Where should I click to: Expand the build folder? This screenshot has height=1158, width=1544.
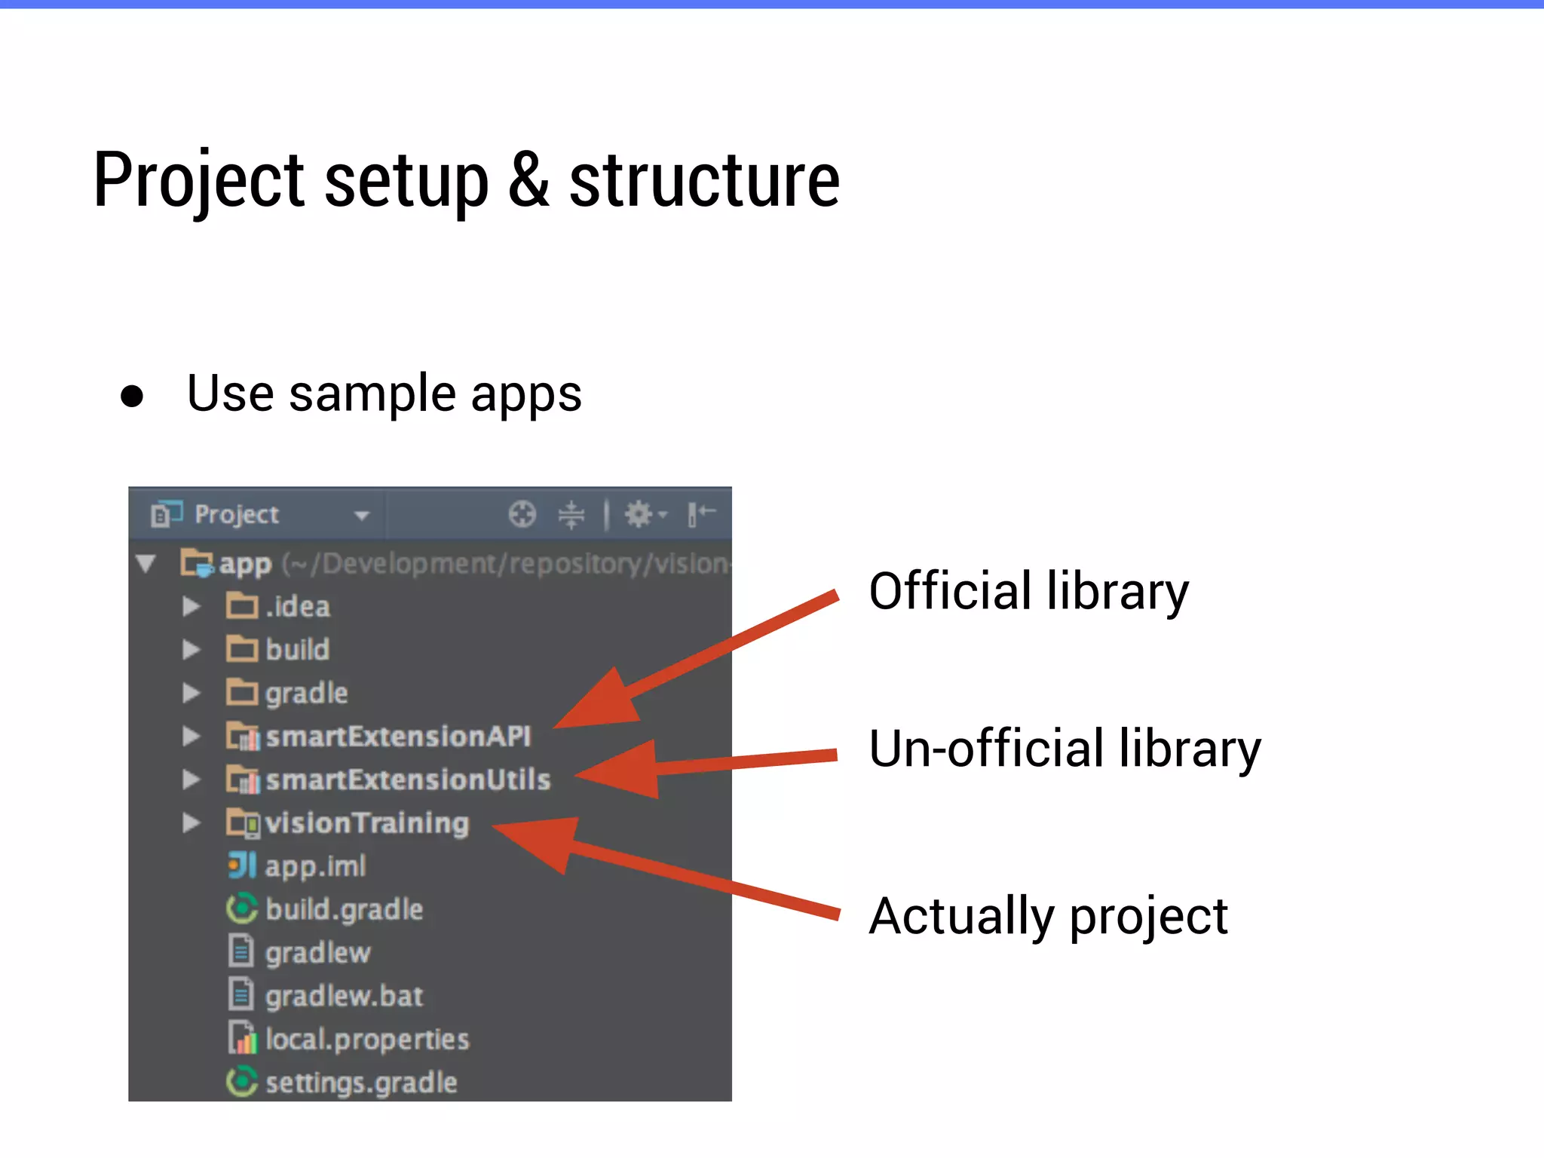pos(191,649)
